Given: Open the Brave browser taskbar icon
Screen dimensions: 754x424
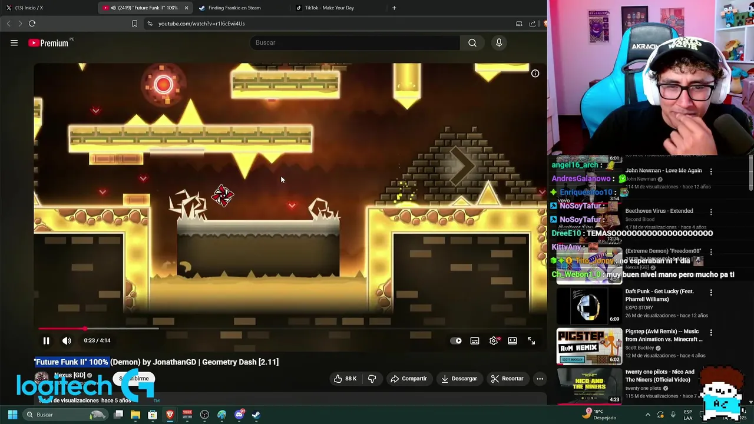Looking at the screenshot, I should (170, 415).
